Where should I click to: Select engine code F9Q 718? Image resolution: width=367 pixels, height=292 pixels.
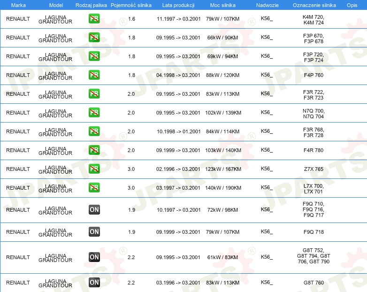pyautogui.click(x=313, y=232)
